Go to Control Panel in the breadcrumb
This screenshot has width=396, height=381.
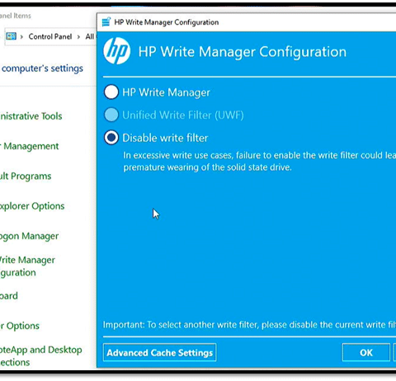[x=50, y=36]
